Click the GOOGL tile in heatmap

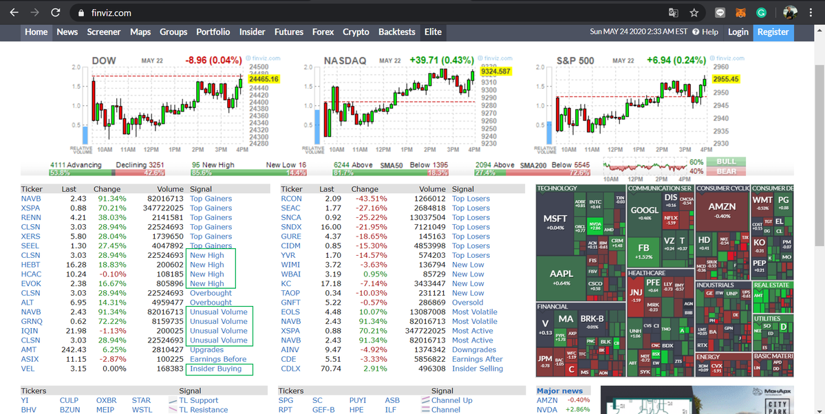[x=644, y=213]
